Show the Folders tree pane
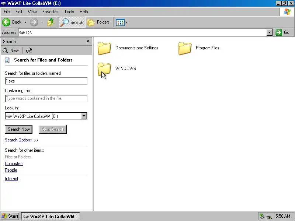This screenshot has height=221, width=295. tap(98, 22)
